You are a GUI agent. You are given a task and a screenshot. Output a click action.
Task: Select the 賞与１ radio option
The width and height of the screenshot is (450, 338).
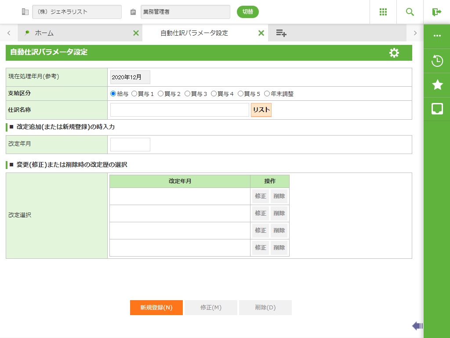pyautogui.click(x=134, y=94)
